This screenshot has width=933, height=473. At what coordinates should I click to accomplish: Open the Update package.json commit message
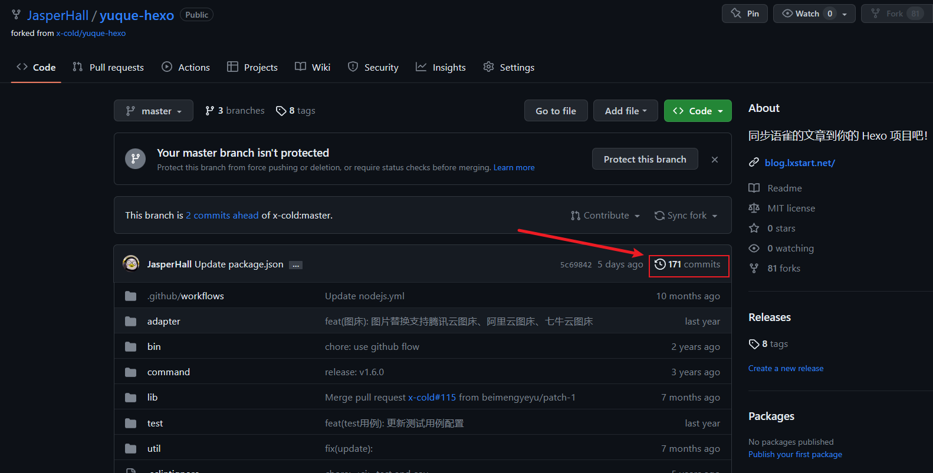point(239,264)
